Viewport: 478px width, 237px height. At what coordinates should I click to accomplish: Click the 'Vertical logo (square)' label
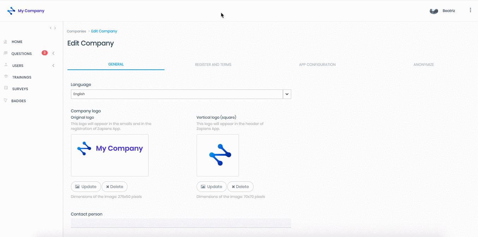pos(216,117)
